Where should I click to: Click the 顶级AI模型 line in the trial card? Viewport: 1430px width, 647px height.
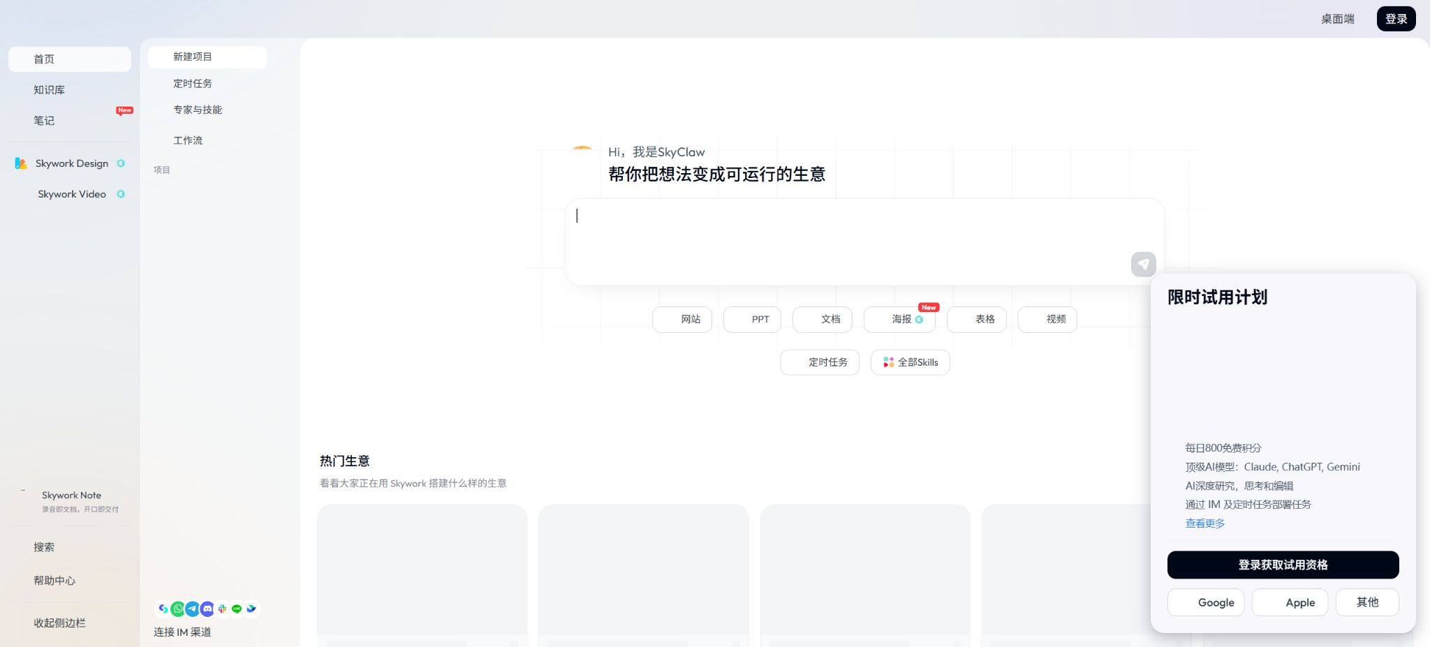[1272, 467]
